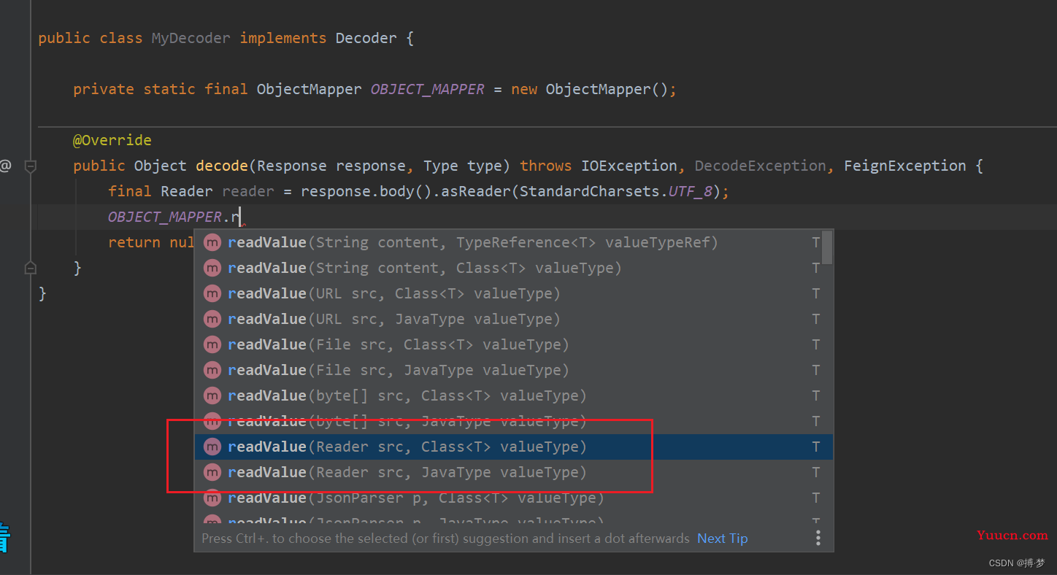Screen dimensions: 1057x575
Task: Place cursor on MyDecoder class name
Action: point(191,38)
